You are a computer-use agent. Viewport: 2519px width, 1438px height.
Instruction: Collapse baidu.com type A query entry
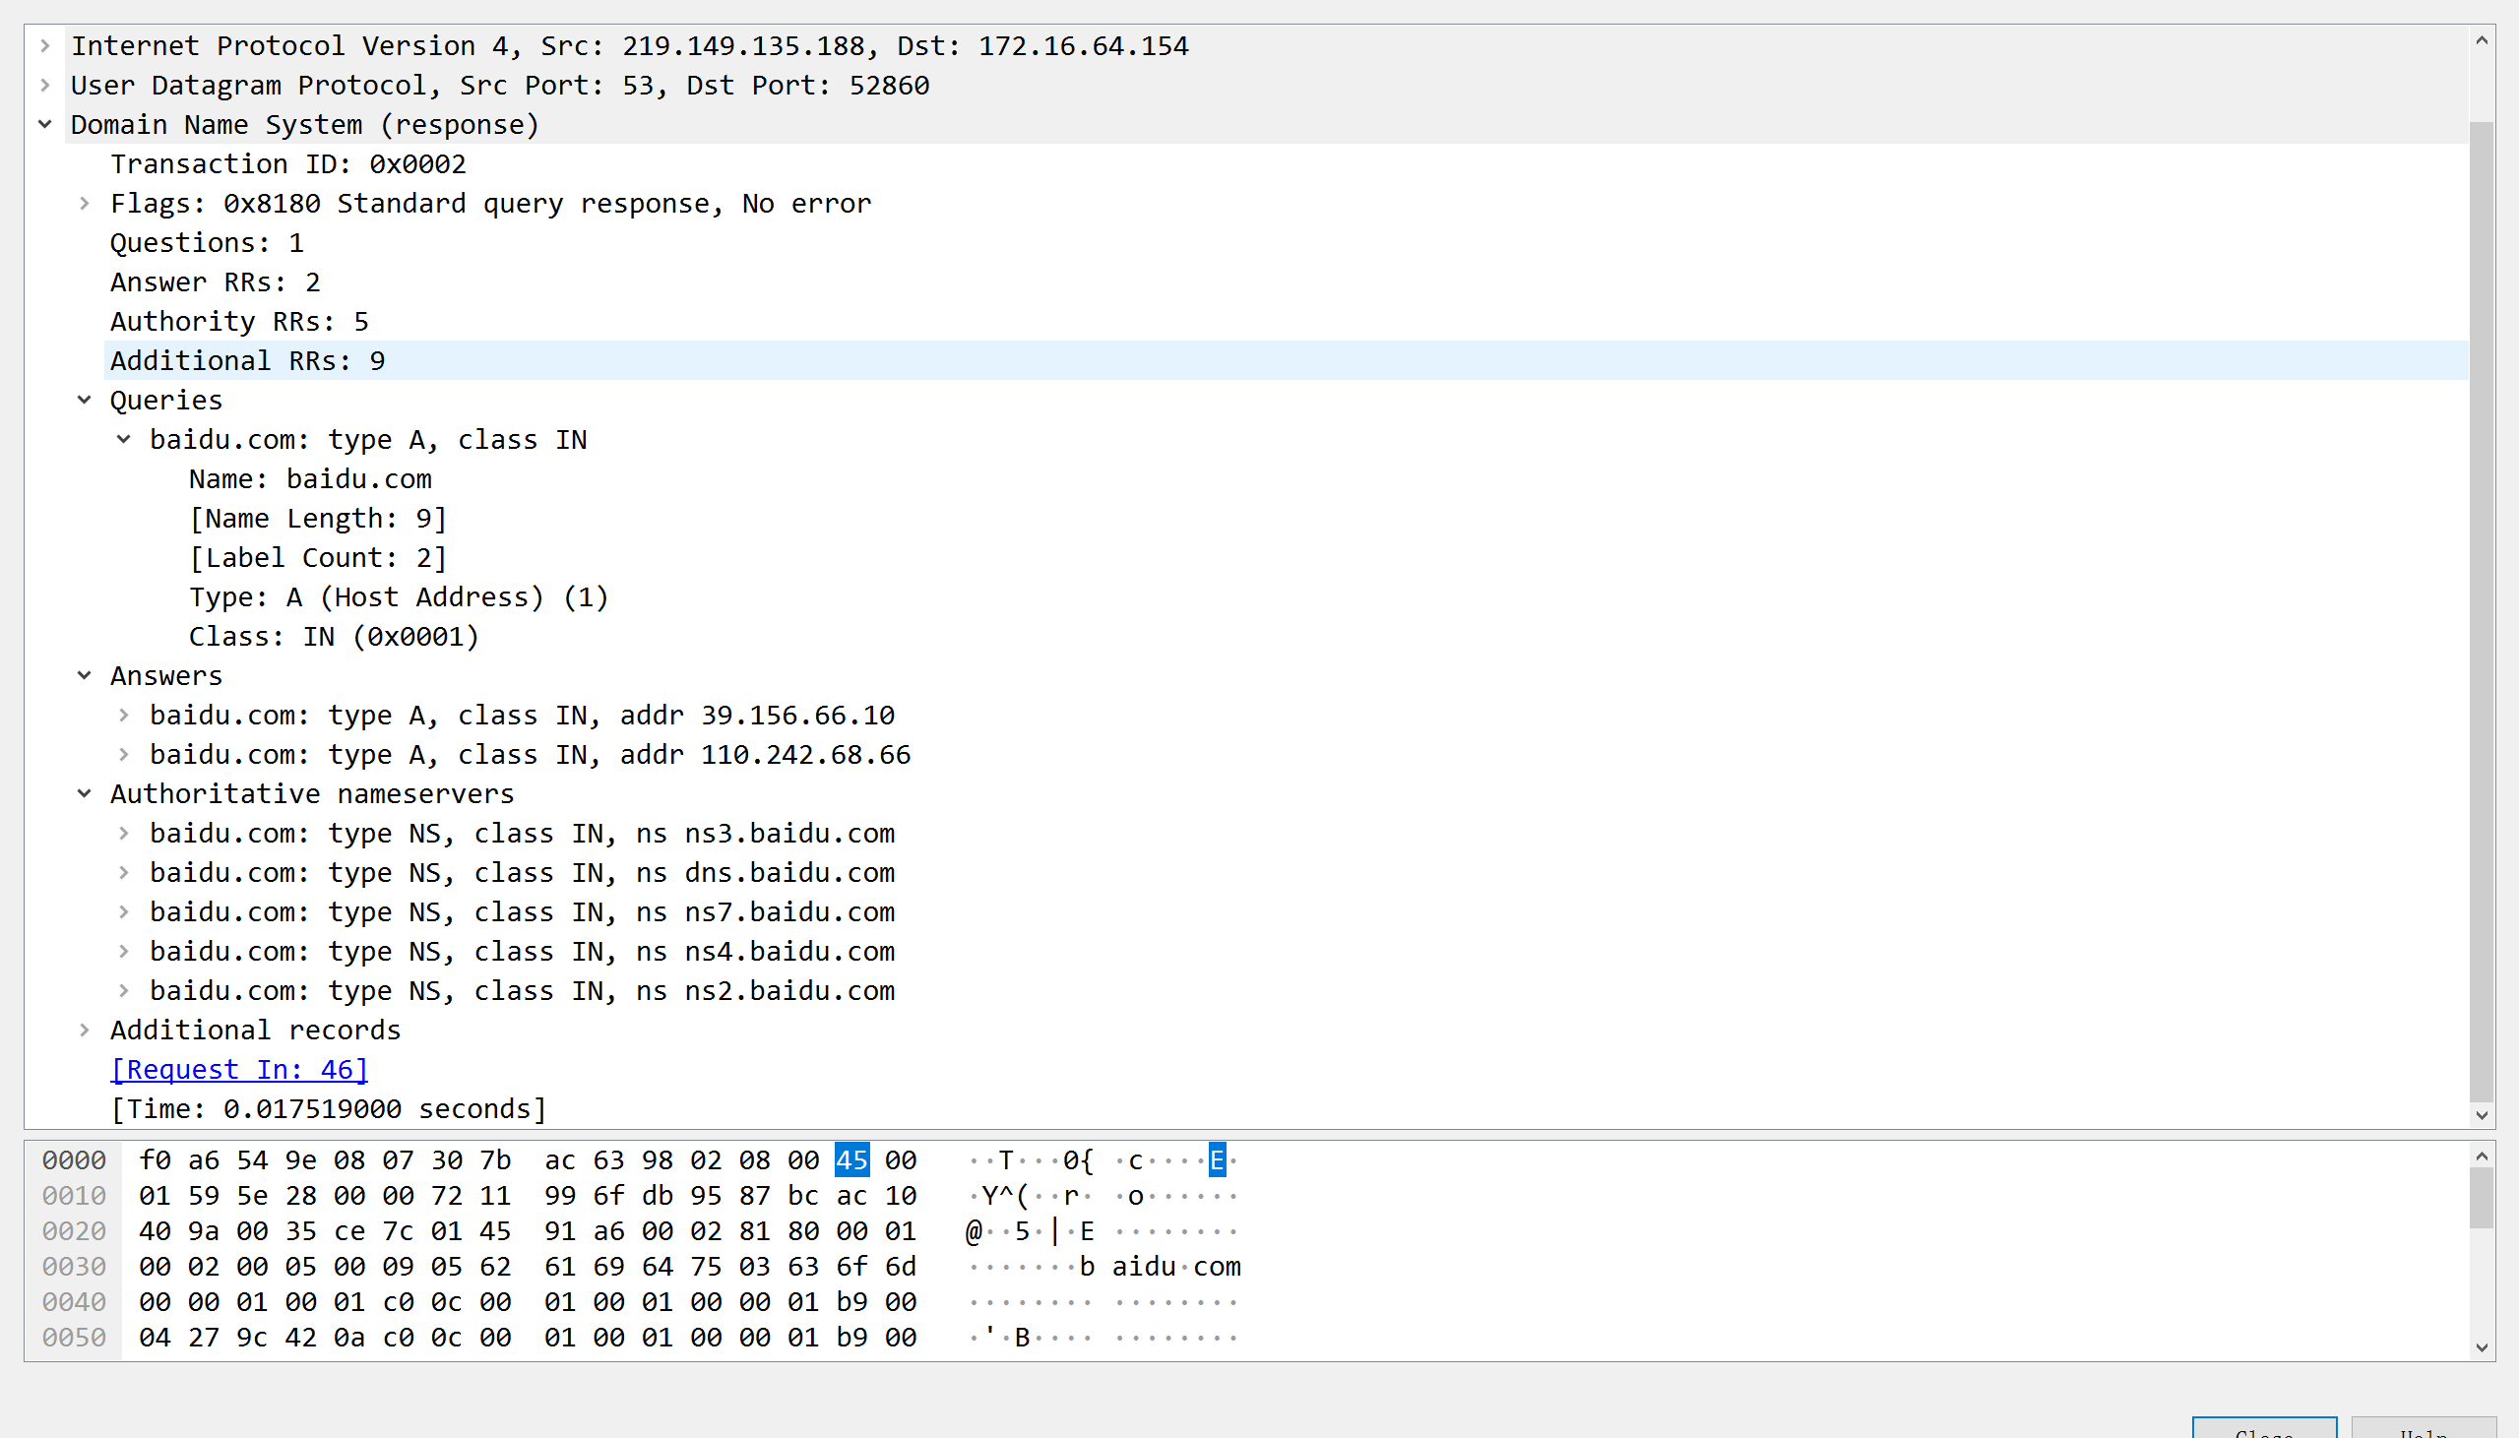click(x=124, y=440)
